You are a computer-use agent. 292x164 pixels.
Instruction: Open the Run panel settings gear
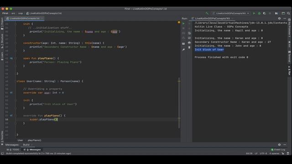point(279,18)
